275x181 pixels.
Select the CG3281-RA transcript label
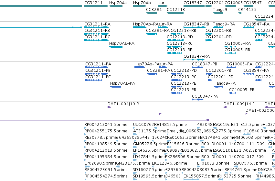click(x=158, y=31)
